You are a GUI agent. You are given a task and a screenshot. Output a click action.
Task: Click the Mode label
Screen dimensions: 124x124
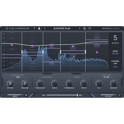click(115, 51)
